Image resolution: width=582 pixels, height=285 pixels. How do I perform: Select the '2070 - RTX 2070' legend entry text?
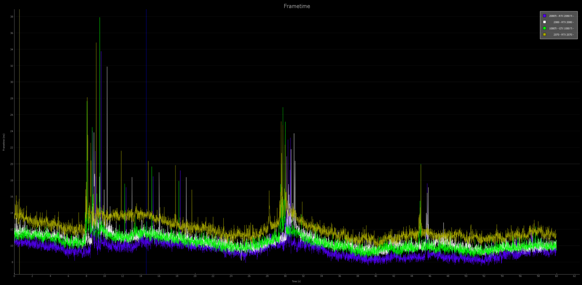(564, 34)
